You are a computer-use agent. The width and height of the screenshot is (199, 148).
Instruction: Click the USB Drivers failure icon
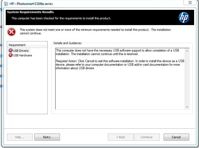pyautogui.click(x=11, y=50)
